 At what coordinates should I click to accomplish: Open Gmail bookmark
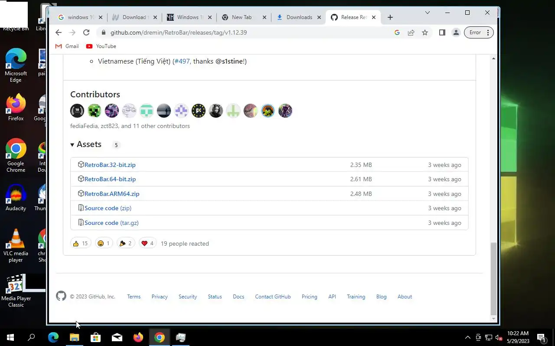click(67, 46)
